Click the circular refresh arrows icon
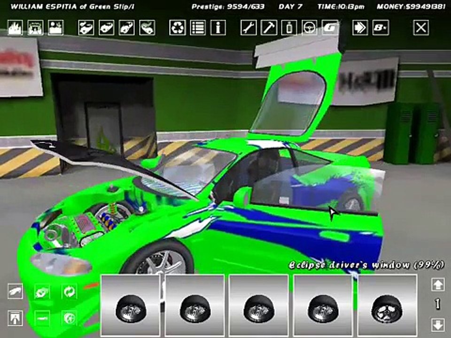This screenshot has width=451, height=338. point(69,292)
